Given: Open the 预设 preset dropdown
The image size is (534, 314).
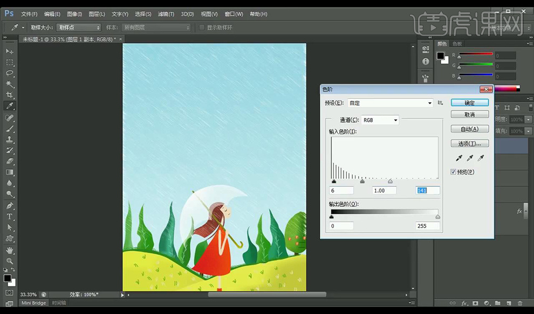Looking at the screenshot, I should 391,103.
